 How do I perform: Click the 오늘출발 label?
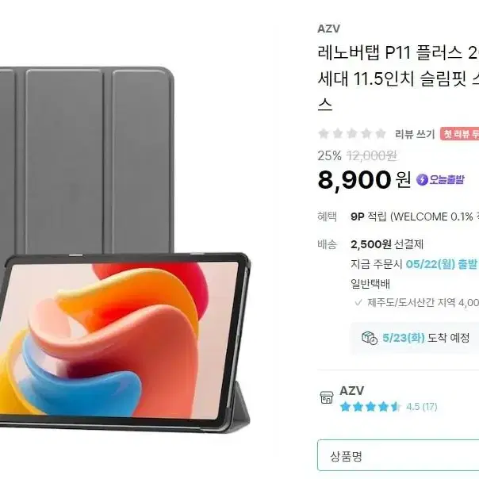[x=446, y=179]
